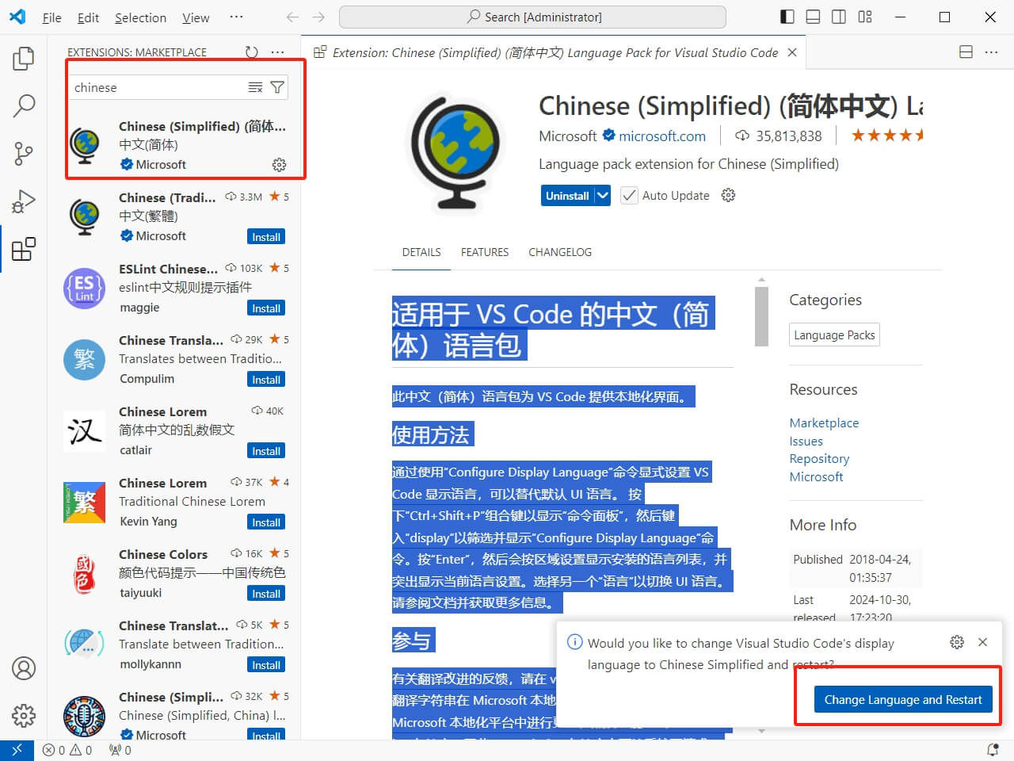Open notifications bell in status bar
Viewport: 1014px width, 761px height.
click(x=993, y=750)
